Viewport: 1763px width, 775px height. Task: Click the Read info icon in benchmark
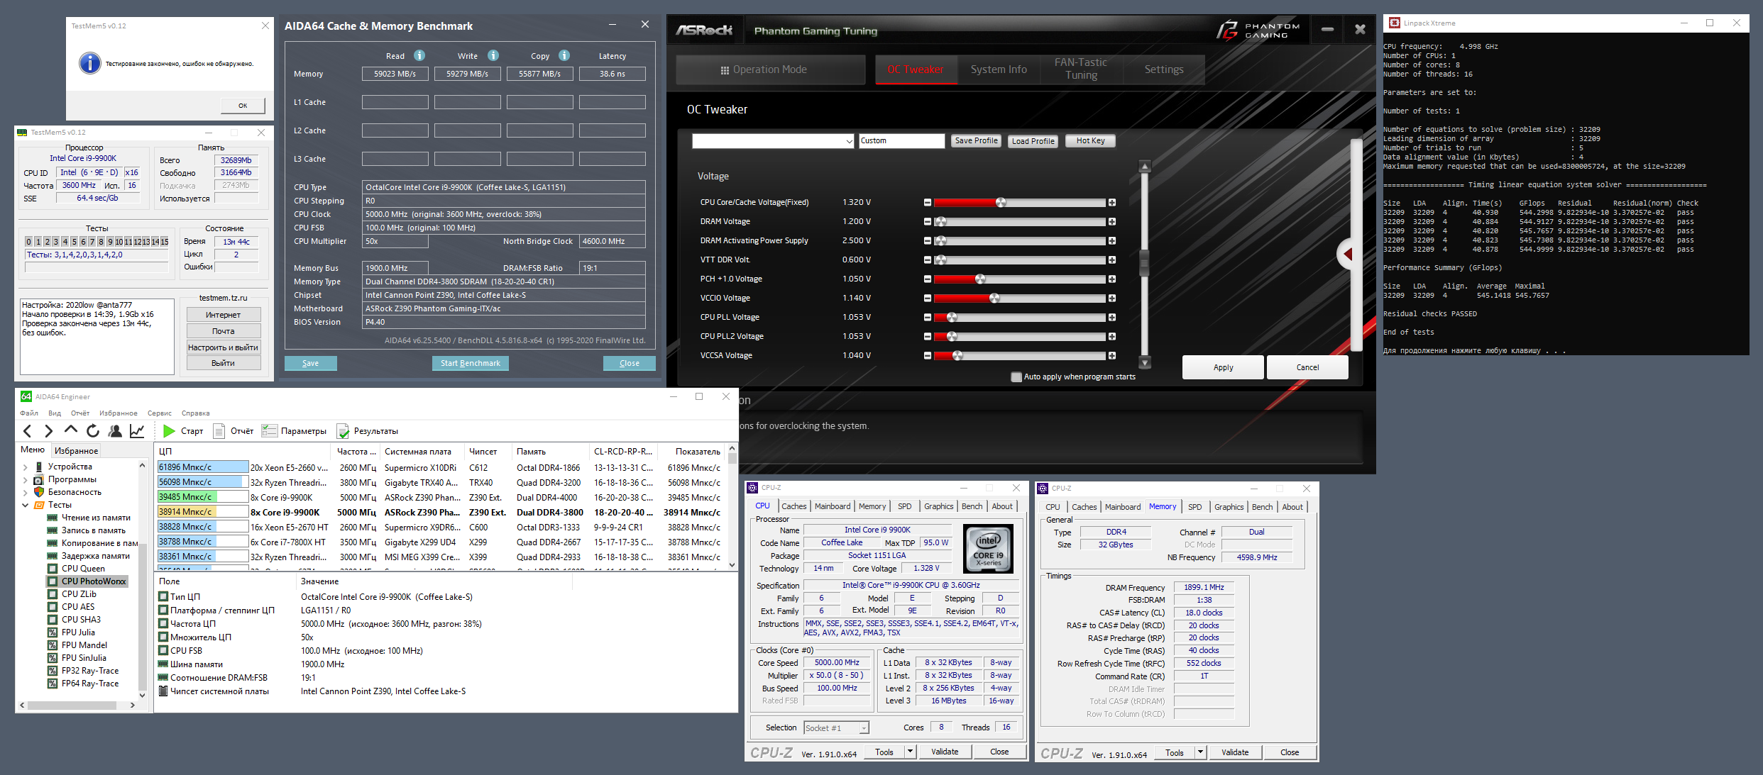coord(419,55)
